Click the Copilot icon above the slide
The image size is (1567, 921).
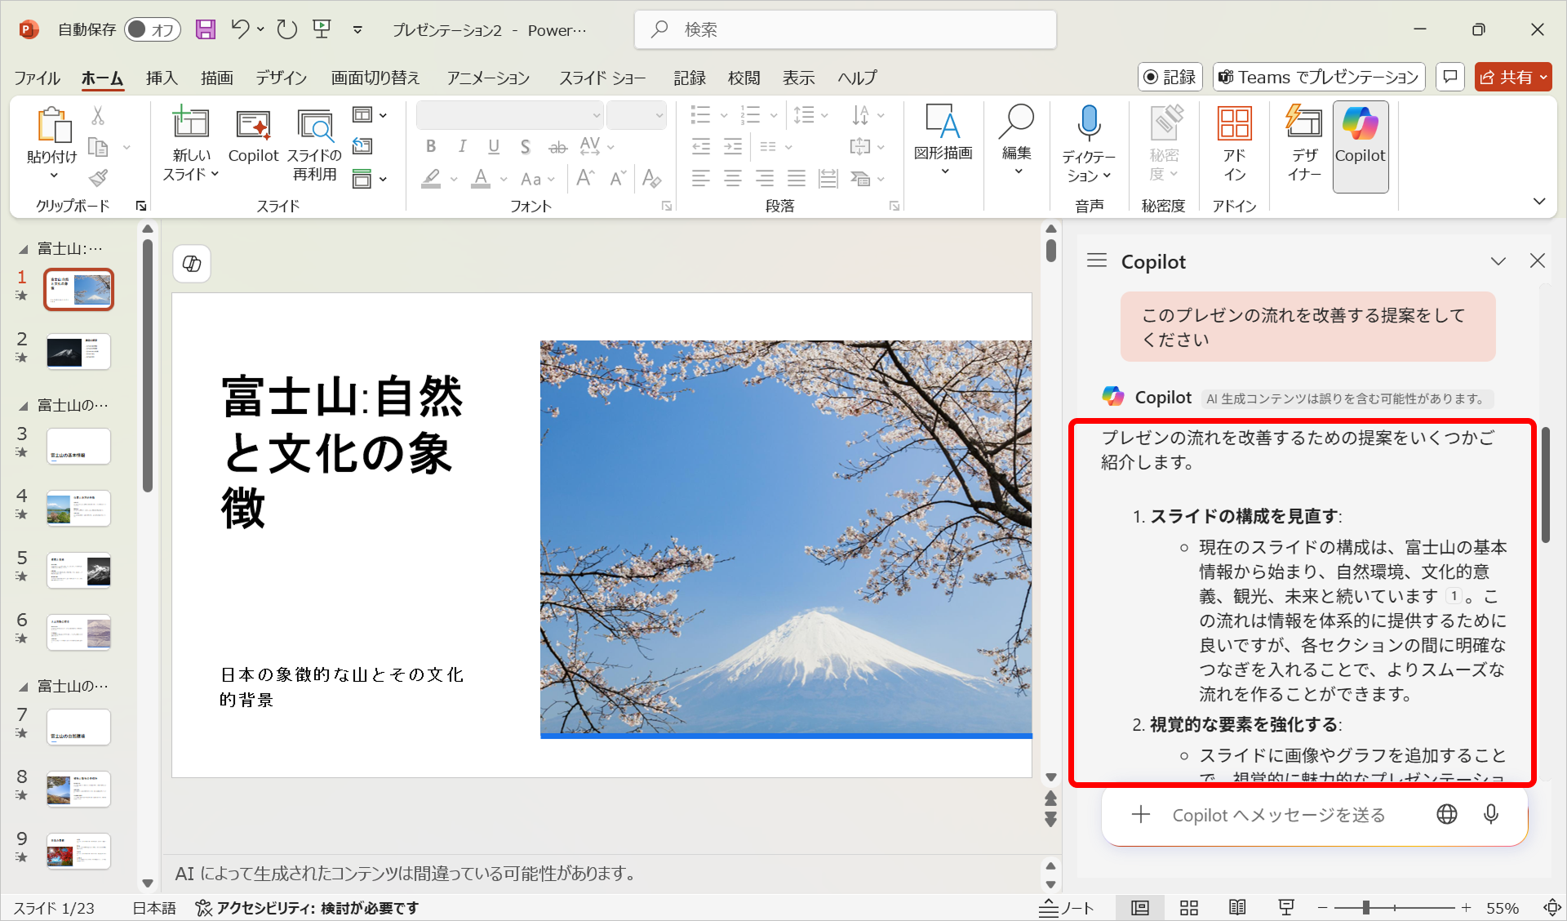click(x=192, y=264)
